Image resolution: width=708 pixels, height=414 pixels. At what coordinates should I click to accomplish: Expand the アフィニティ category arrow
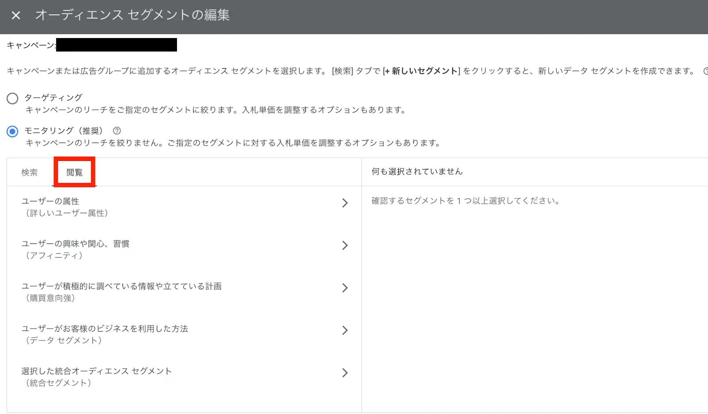click(x=346, y=245)
